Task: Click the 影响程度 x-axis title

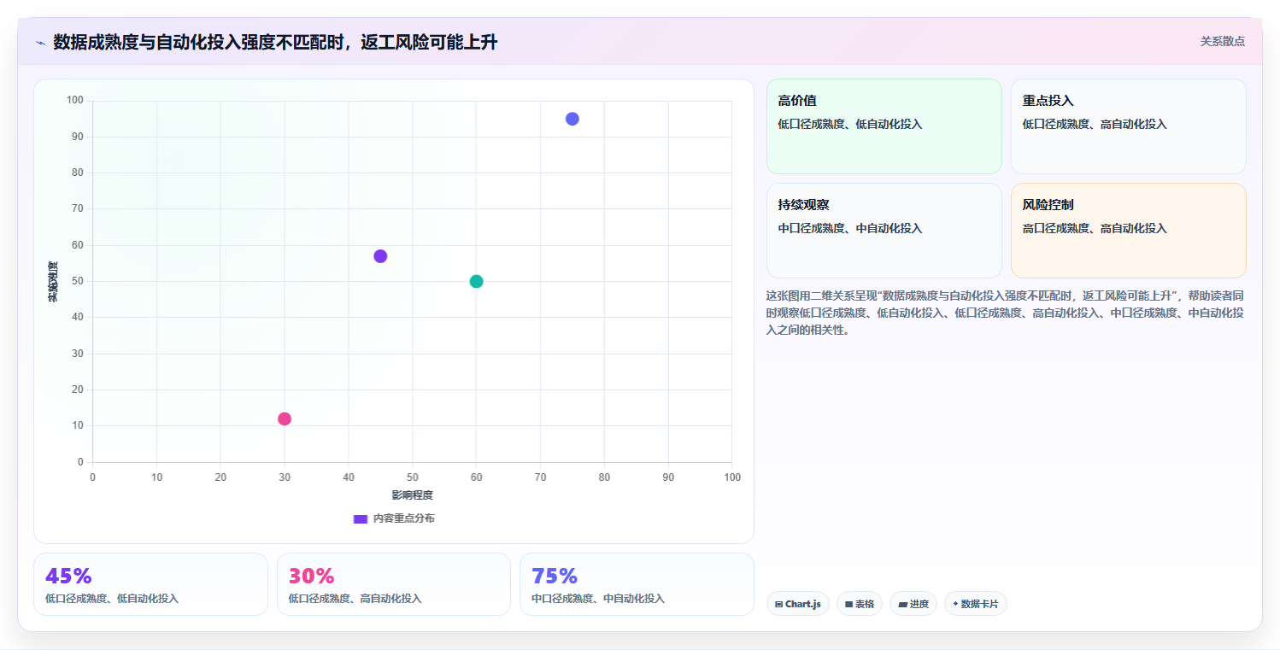Action: point(412,495)
